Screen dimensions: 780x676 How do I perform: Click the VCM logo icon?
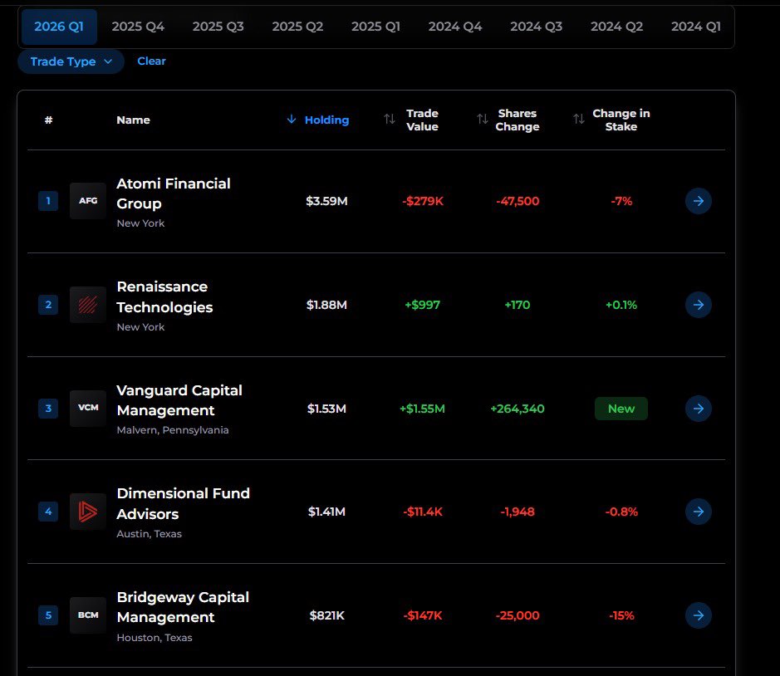coord(88,409)
